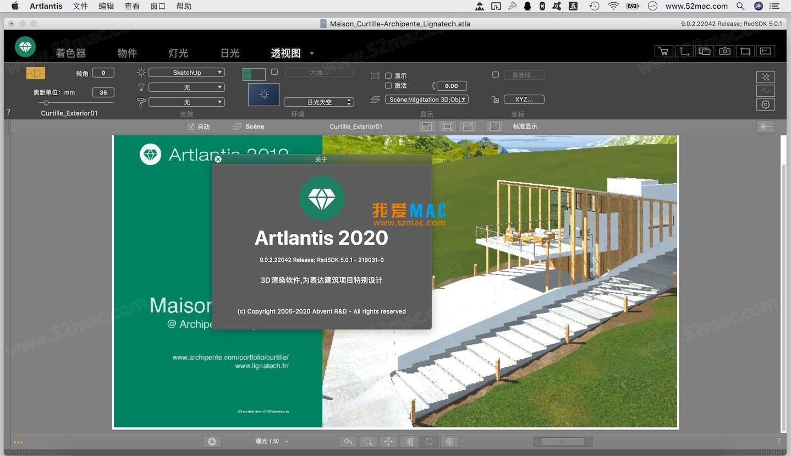Viewport: 791px width, 456px height.
Task: Click the green foreground image thumbnail
Action: (x=254, y=74)
